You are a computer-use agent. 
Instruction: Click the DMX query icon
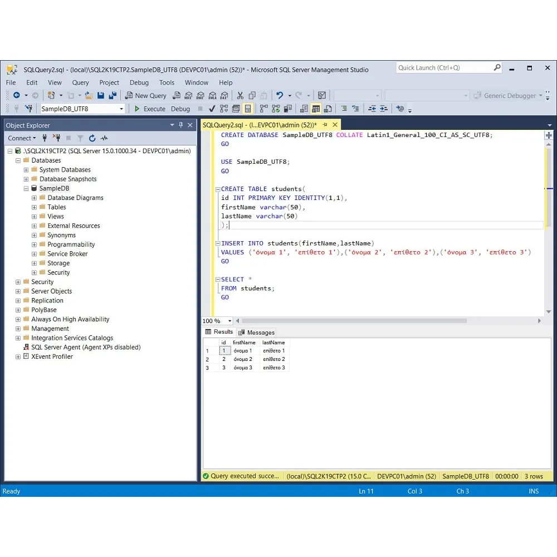(x=201, y=95)
